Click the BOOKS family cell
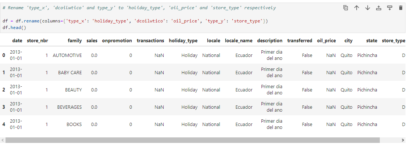This screenshot has width=407, height=144. 74,124
